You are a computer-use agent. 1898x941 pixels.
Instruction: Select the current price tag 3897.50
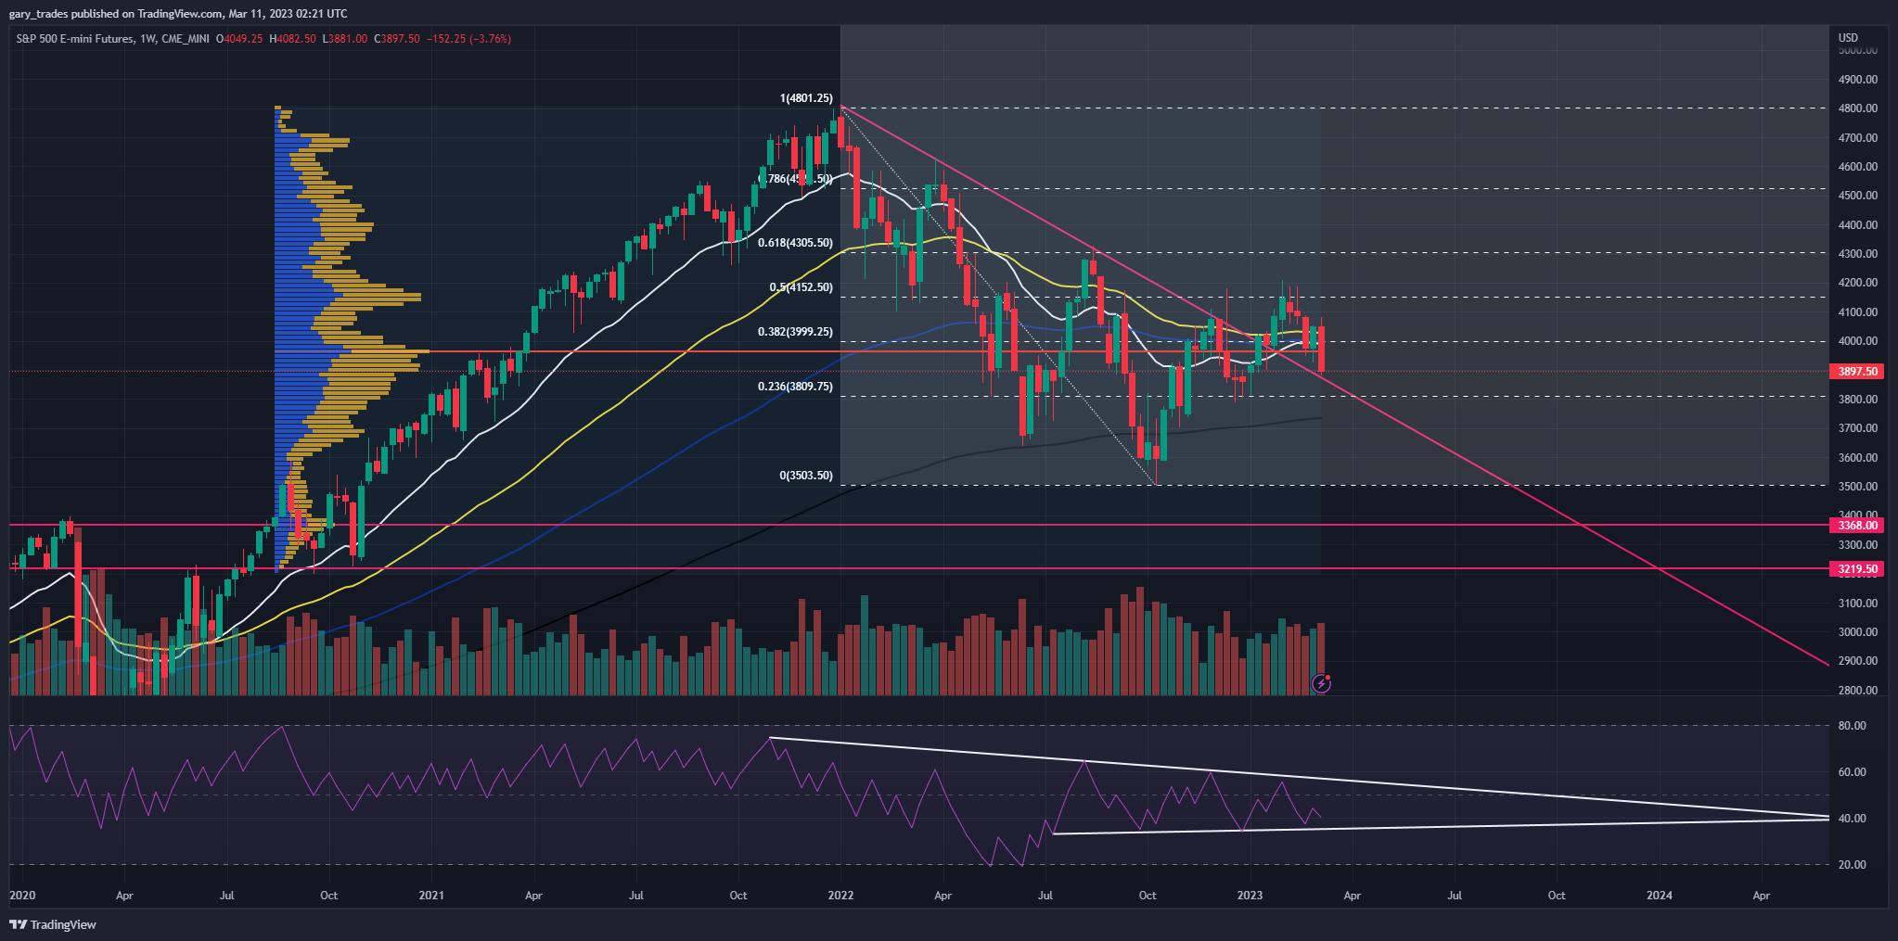point(1857,372)
